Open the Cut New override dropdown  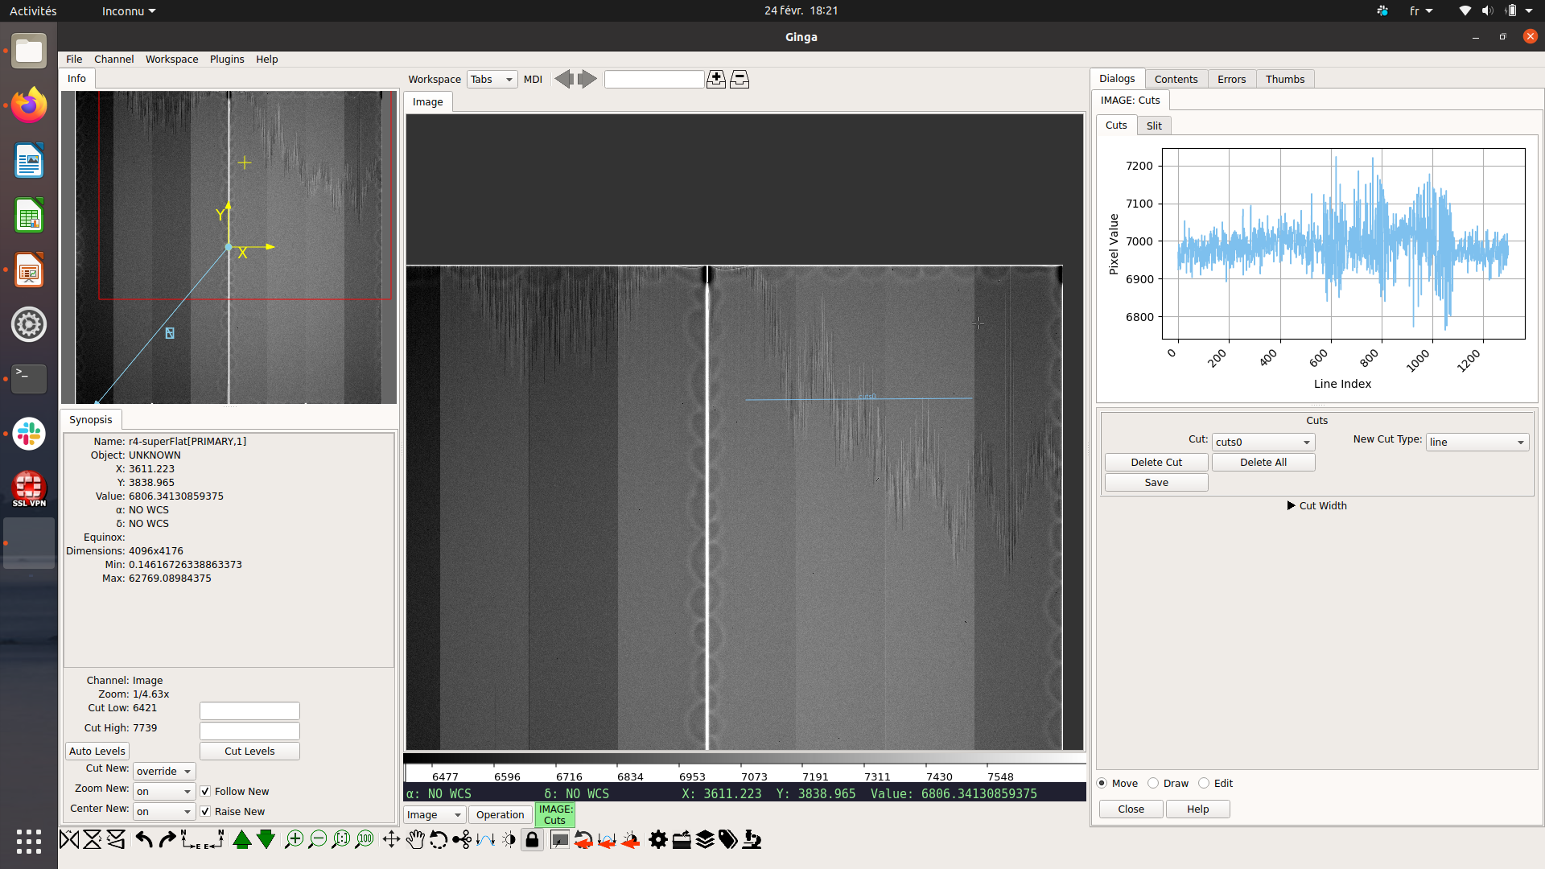coord(164,772)
